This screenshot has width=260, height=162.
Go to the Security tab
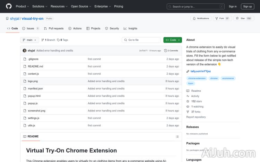[x=112, y=28]
